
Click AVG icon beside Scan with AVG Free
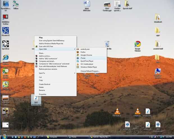pos(36,46)
